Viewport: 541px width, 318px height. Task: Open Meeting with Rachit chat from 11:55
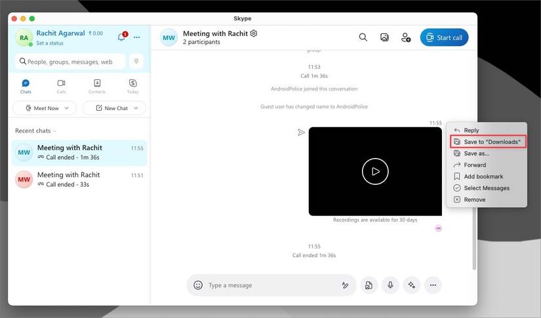79,152
